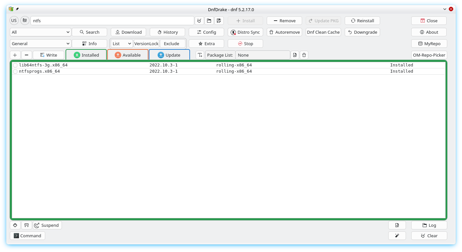Click the Autoremove button
The image size is (462, 252).
pos(284,32)
